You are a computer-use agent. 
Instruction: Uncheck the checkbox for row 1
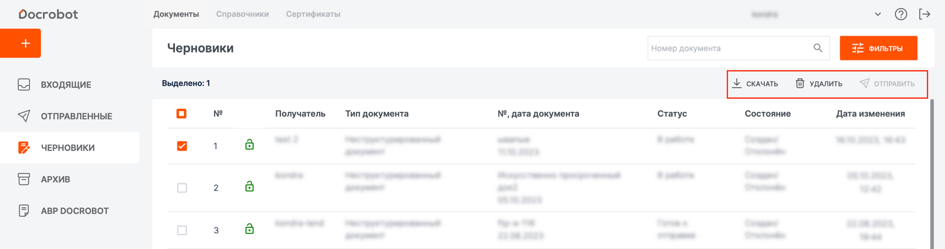pyautogui.click(x=182, y=146)
